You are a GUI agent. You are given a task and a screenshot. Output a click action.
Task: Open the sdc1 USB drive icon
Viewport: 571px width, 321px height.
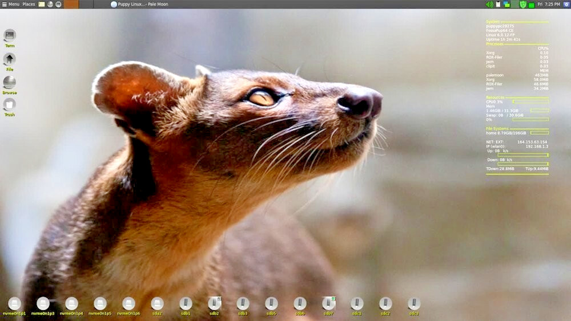click(x=357, y=306)
